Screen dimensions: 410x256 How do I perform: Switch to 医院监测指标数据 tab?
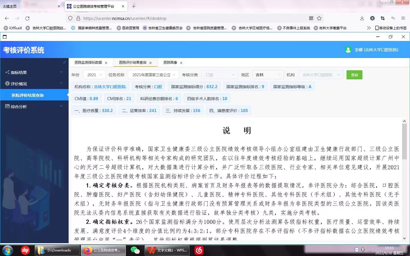tap(88, 63)
